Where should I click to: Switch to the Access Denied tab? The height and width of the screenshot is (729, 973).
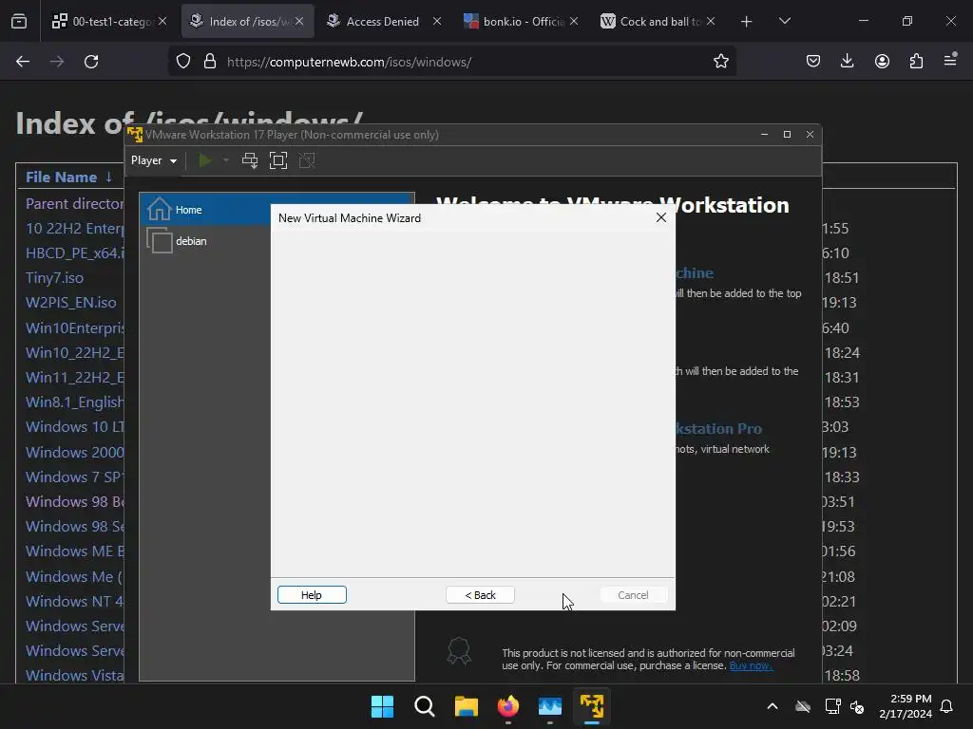(384, 21)
